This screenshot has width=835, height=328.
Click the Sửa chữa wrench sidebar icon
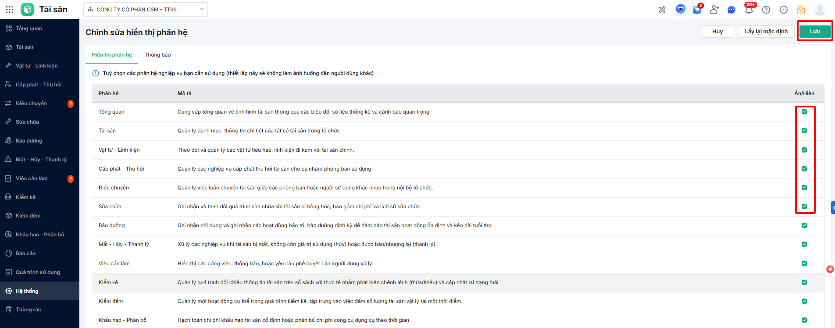[x=8, y=122]
